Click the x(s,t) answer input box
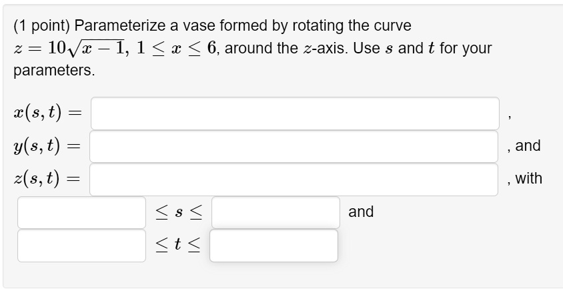 pos(295,113)
